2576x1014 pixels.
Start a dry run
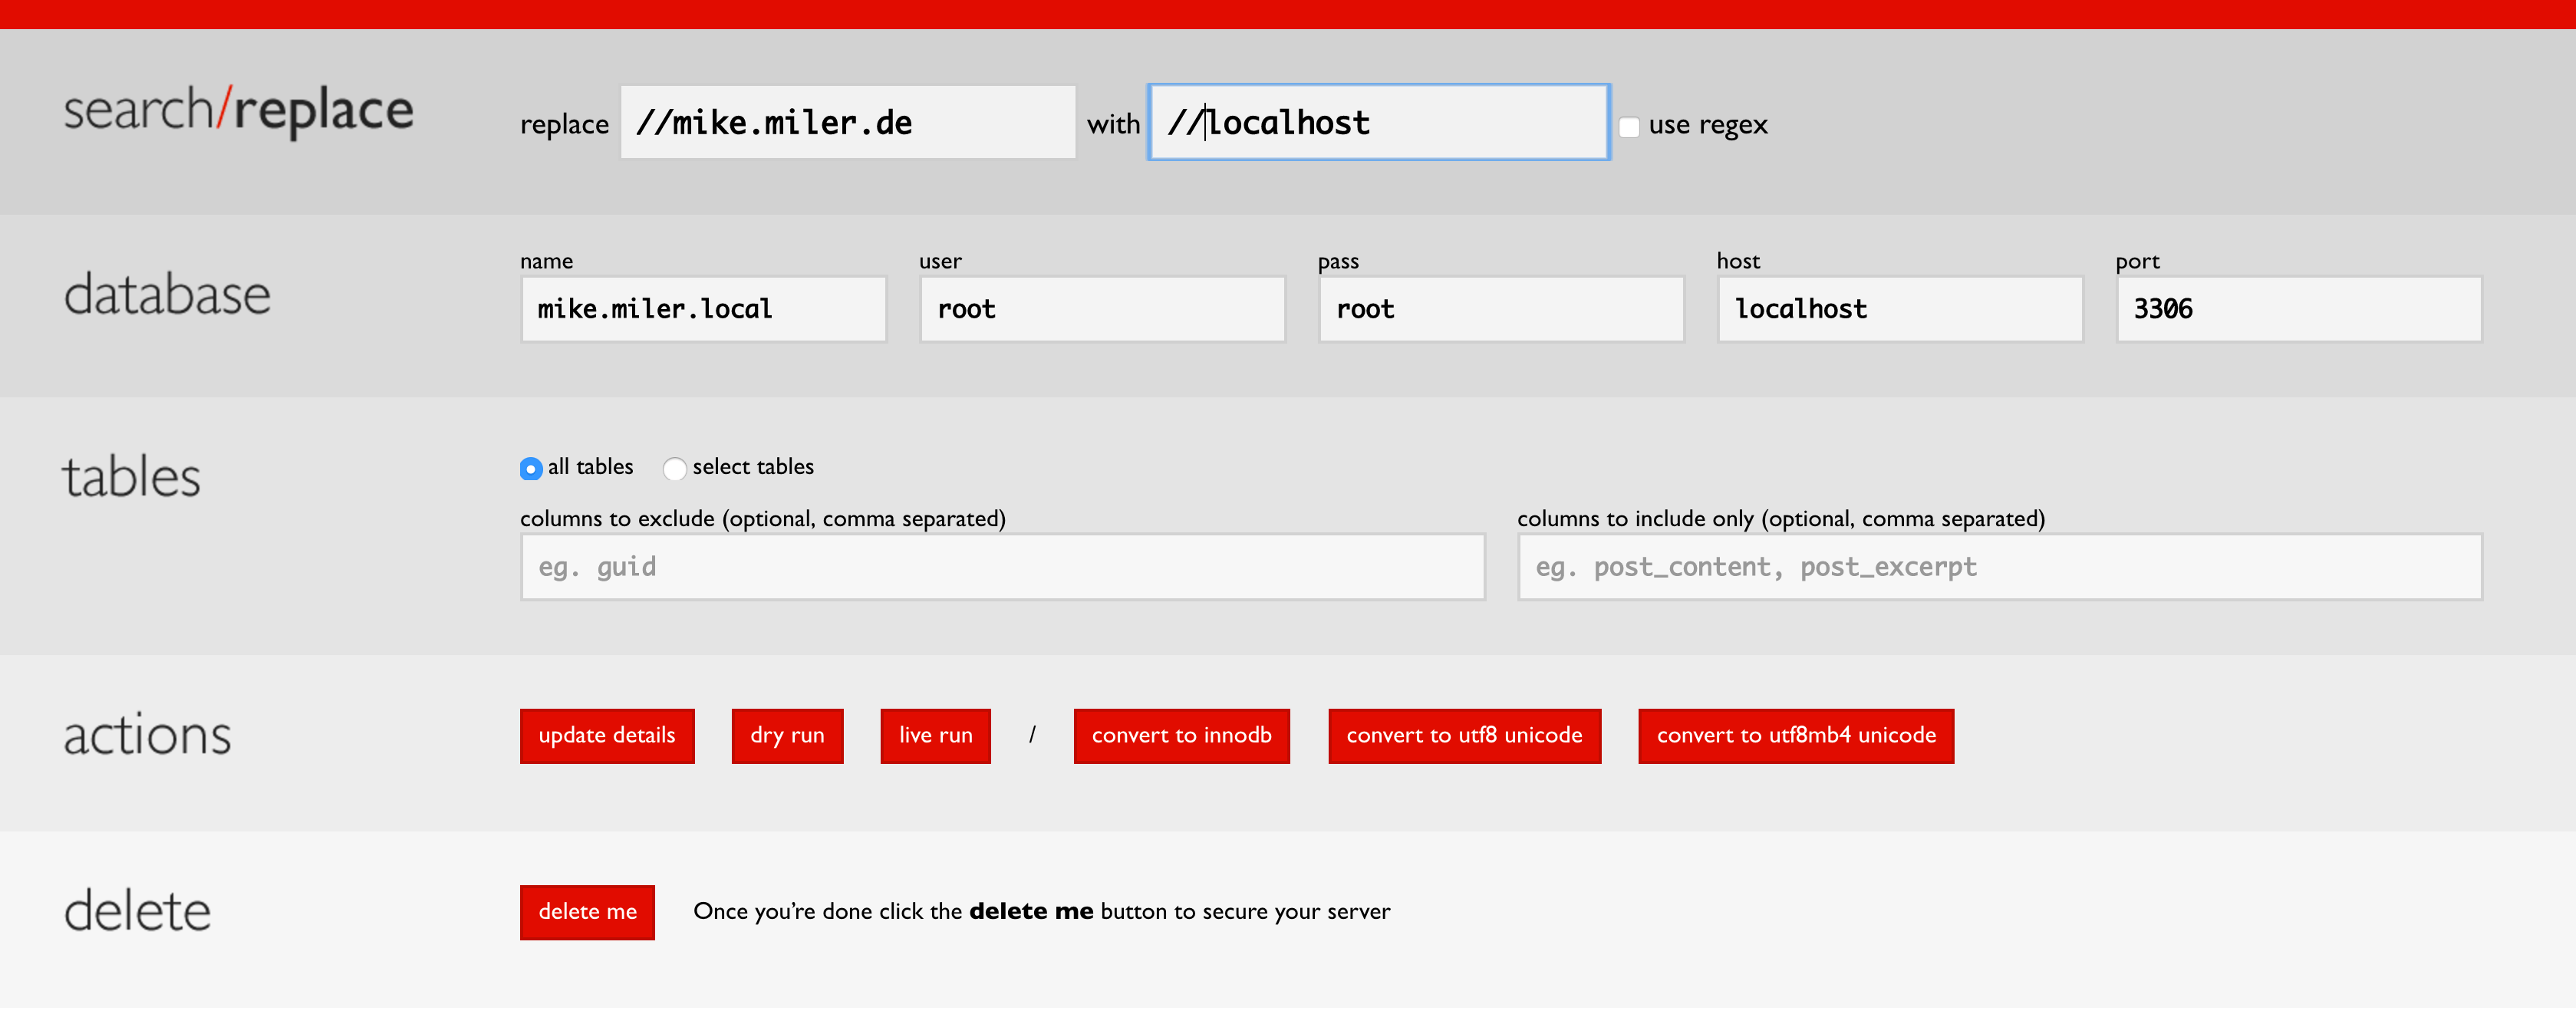[787, 736]
